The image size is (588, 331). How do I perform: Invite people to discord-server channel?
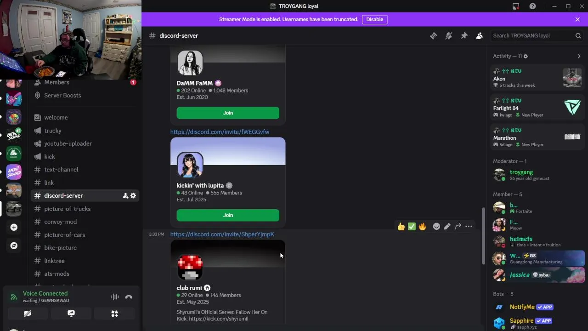click(x=125, y=196)
